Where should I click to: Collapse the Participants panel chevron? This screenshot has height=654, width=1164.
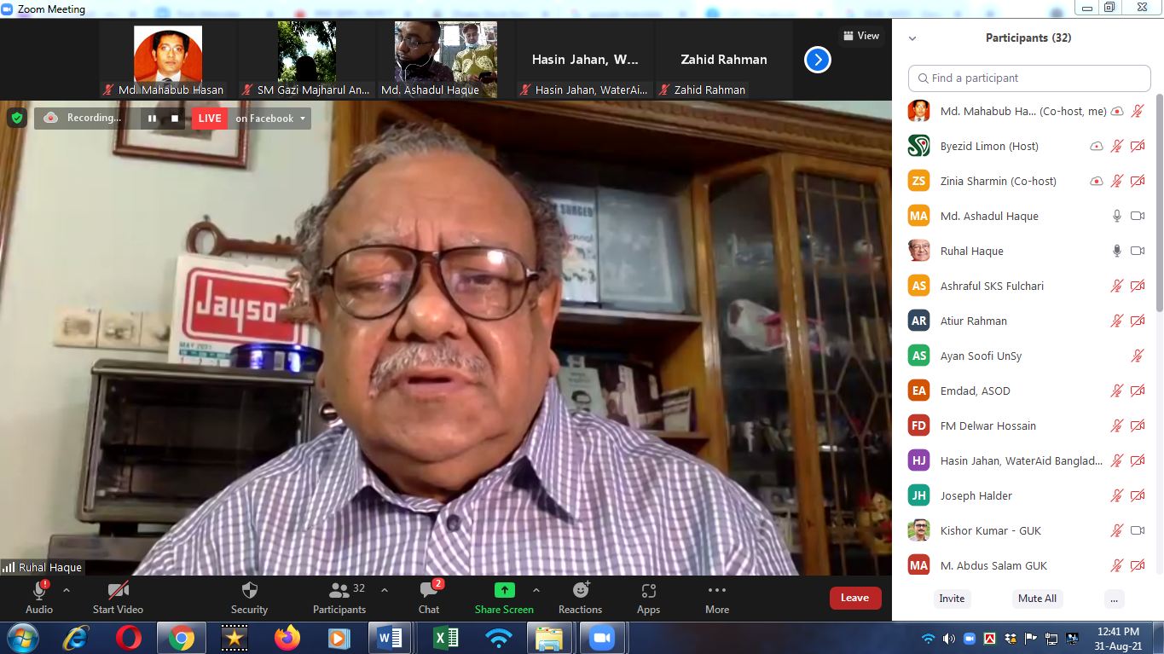pos(912,38)
